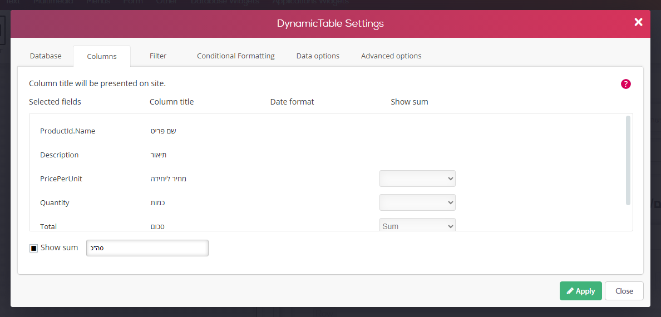Viewport: 661px width, 317px height.
Task: Switch to the Data options tab
Action: (x=318, y=56)
